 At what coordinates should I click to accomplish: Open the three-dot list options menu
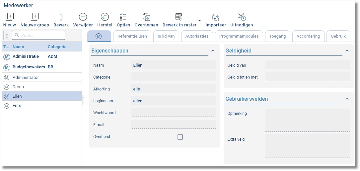click(7, 36)
